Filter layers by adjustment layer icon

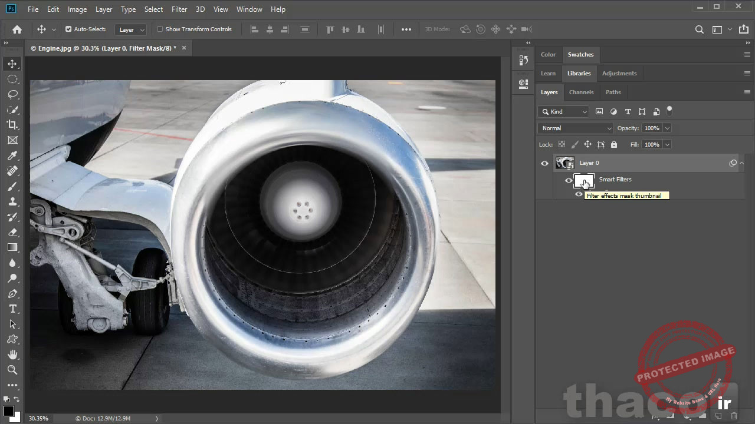click(613, 111)
